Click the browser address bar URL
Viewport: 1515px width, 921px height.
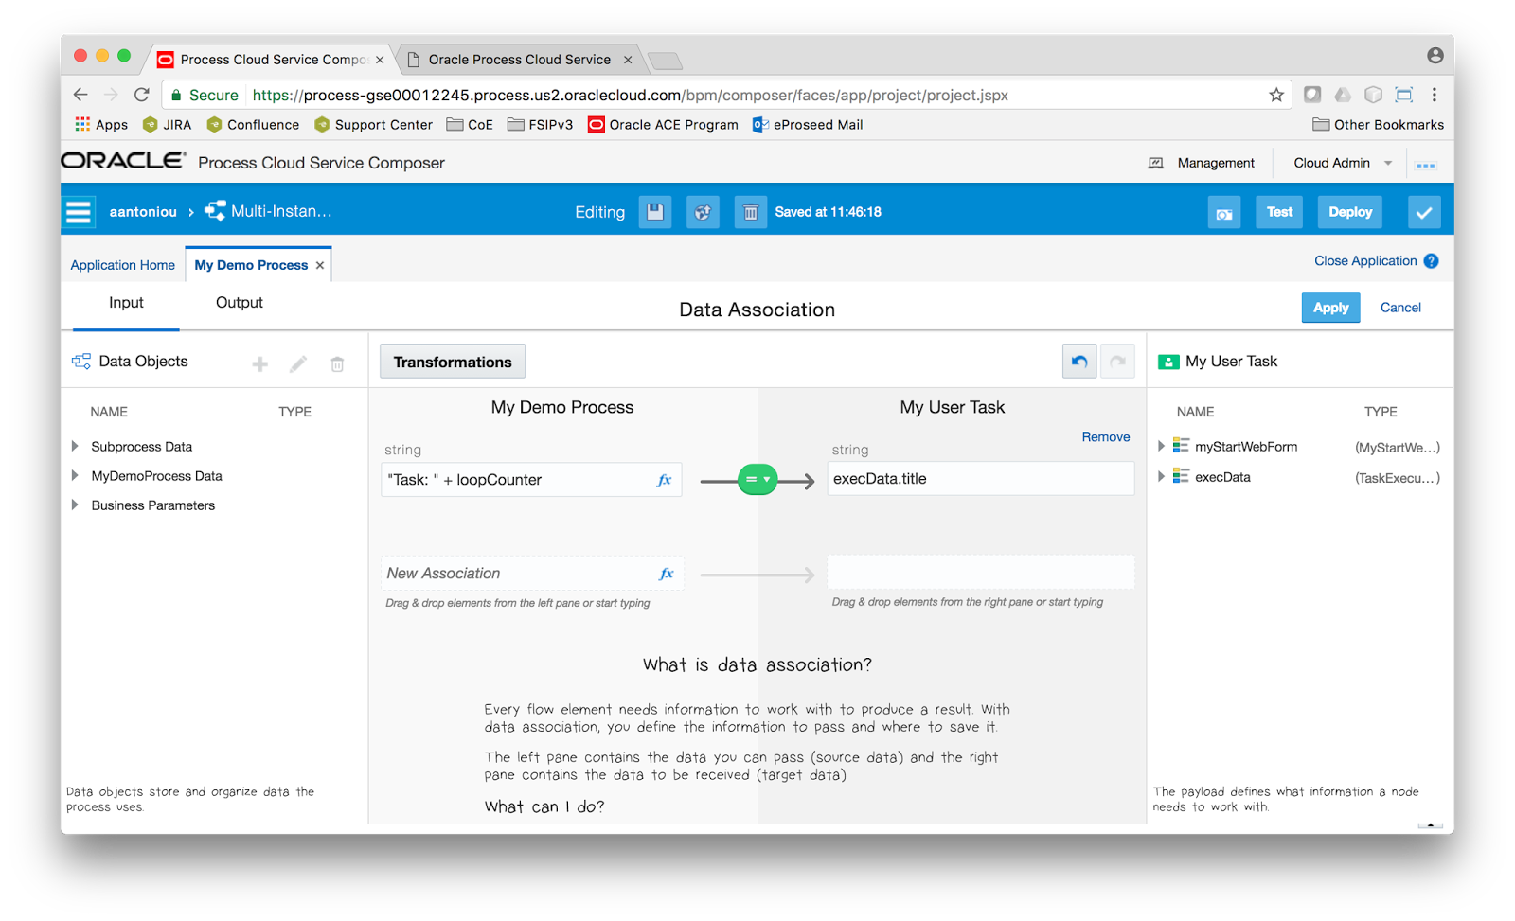click(630, 95)
